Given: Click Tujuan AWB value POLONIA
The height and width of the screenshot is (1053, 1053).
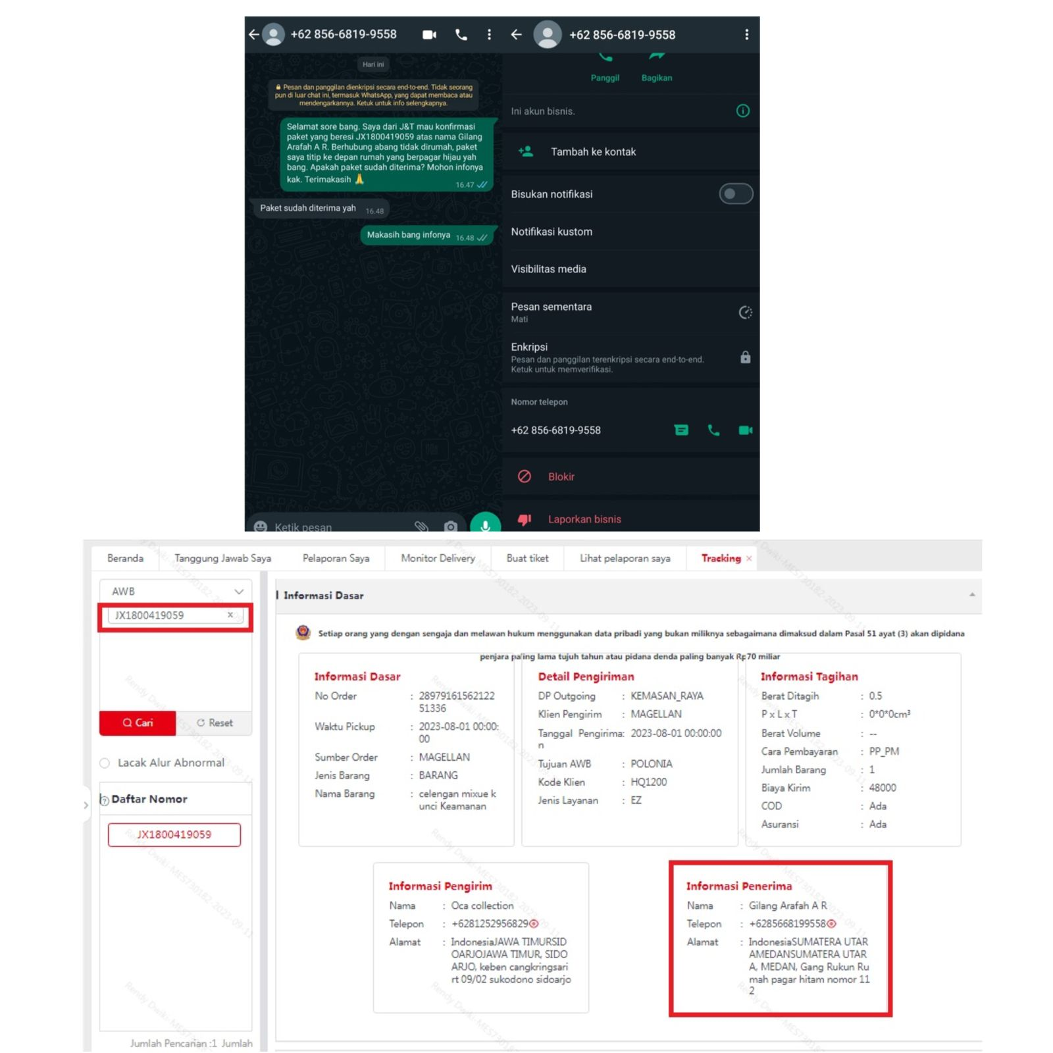Looking at the screenshot, I should coord(652,763).
